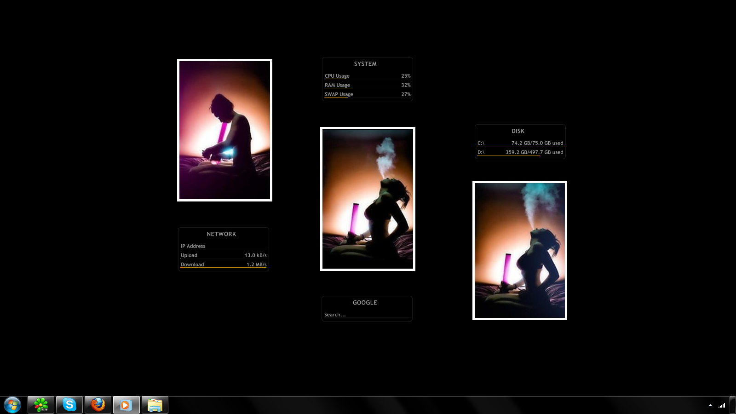Launch ICQ from the taskbar

click(x=41, y=405)
